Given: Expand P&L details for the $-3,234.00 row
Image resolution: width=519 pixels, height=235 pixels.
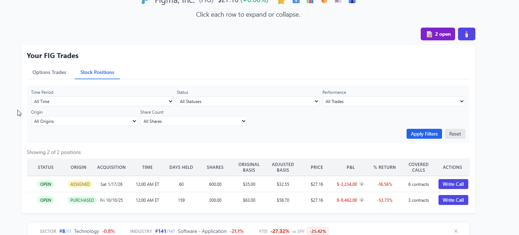Looking at the screenshot, I should pyautogui.click(x=361, y=184).
